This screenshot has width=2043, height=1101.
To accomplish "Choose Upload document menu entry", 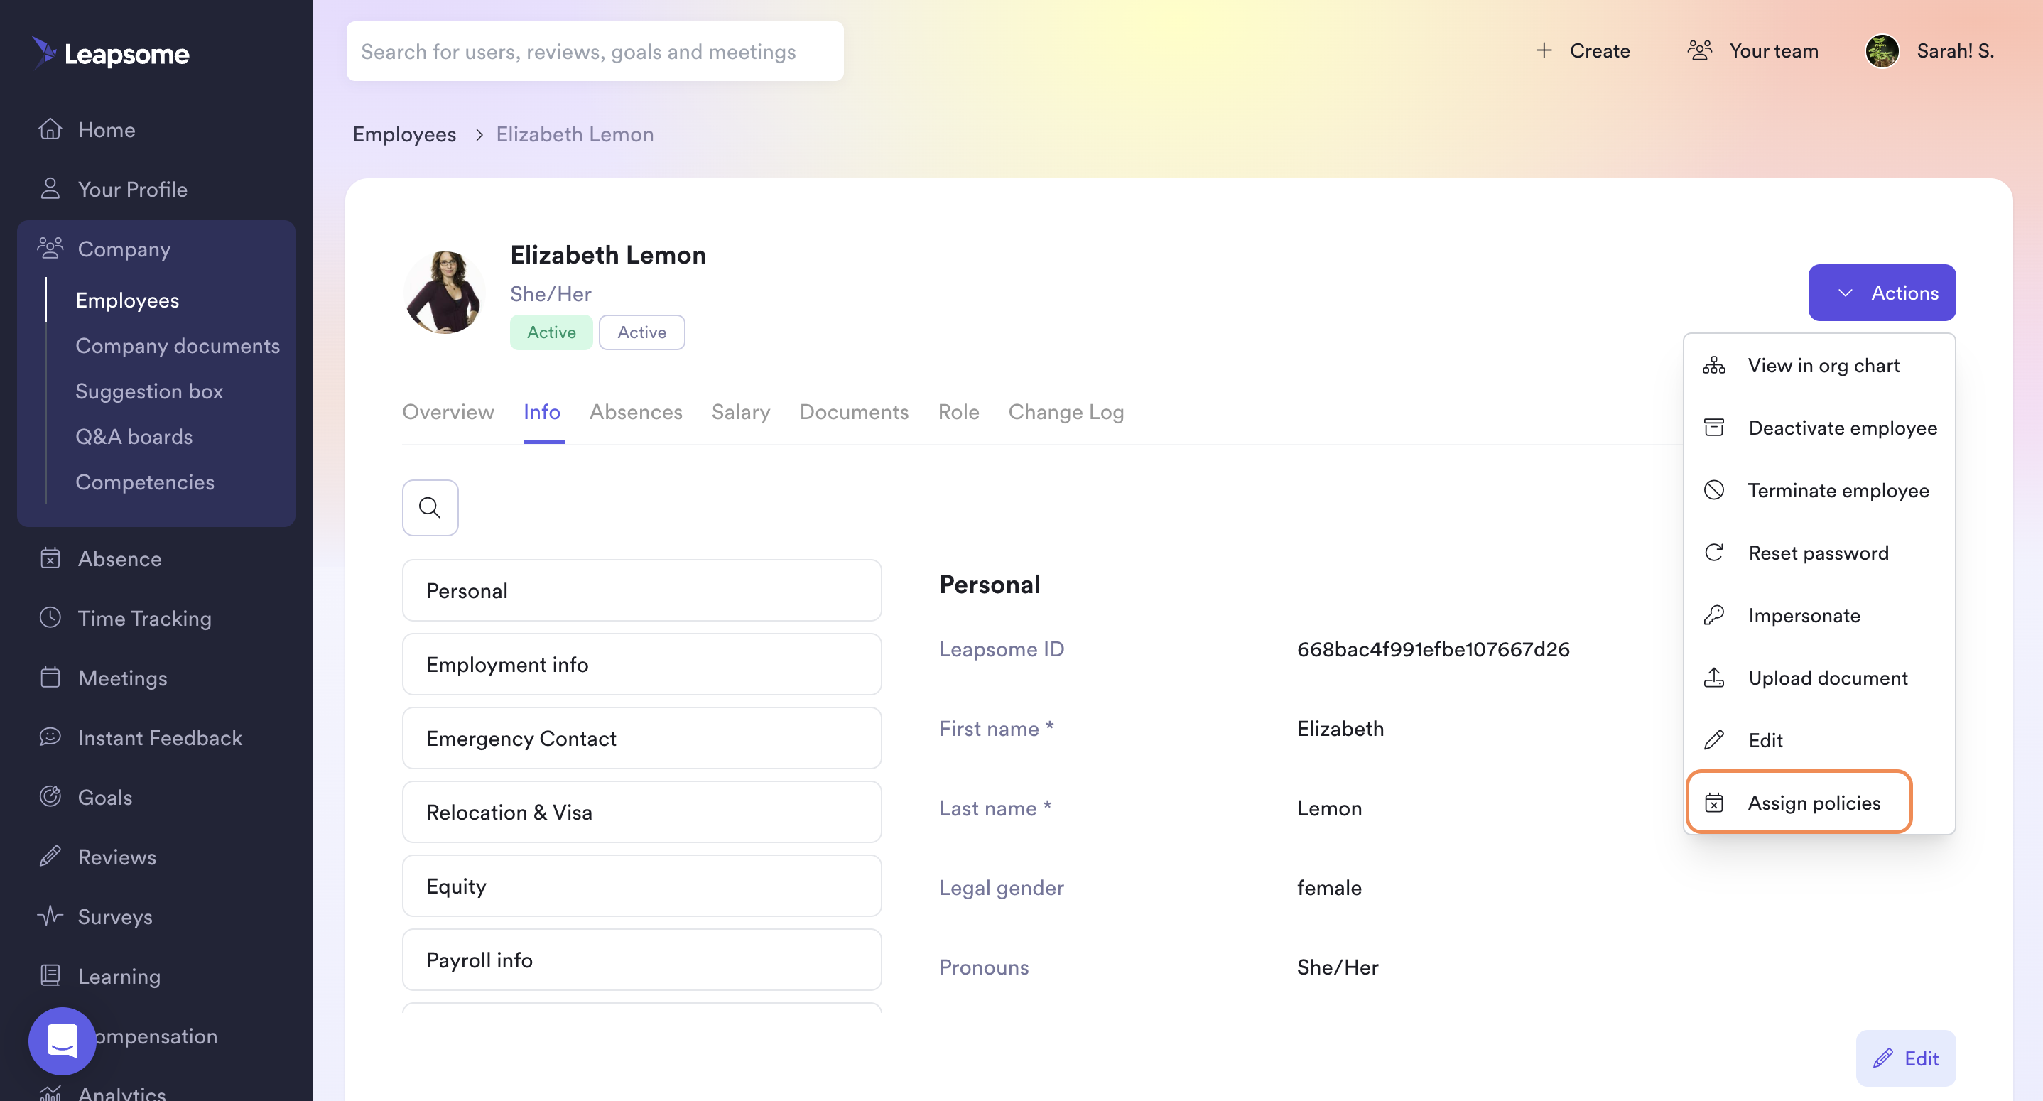I will (x=1819, y=678).
